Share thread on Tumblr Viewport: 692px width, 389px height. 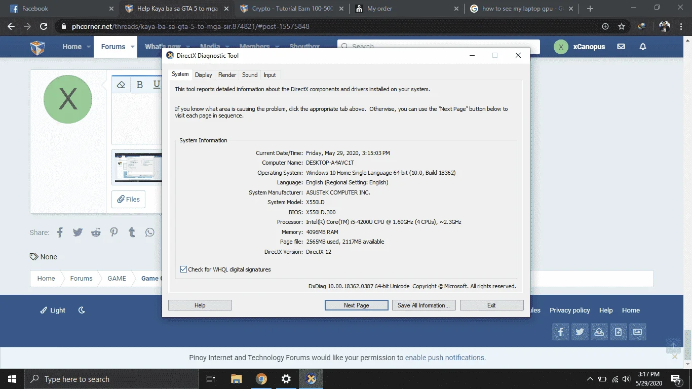point(132,232)
